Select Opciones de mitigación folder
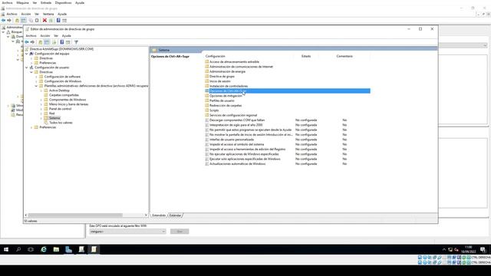 226,96
